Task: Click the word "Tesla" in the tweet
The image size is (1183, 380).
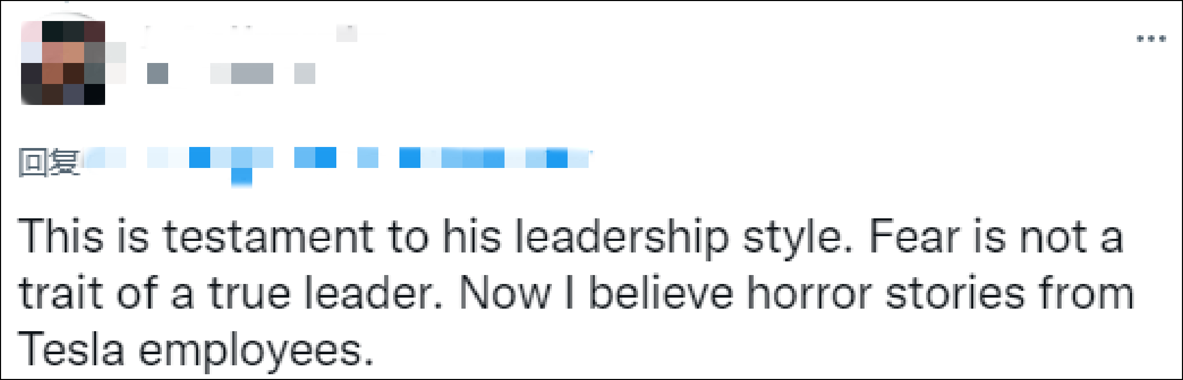Action: coord(71,349)
